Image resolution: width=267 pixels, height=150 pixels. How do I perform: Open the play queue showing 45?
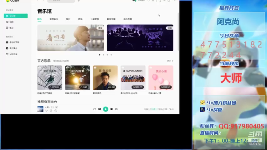click(x=171, y=109)
